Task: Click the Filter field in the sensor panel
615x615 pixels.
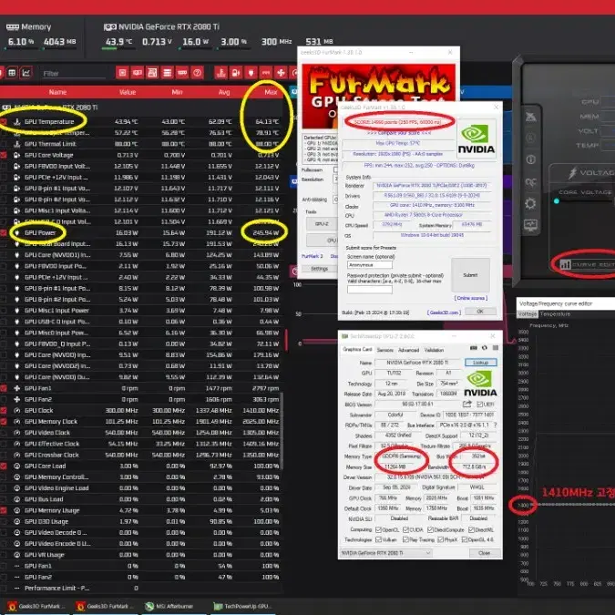Action: (74, 74)
